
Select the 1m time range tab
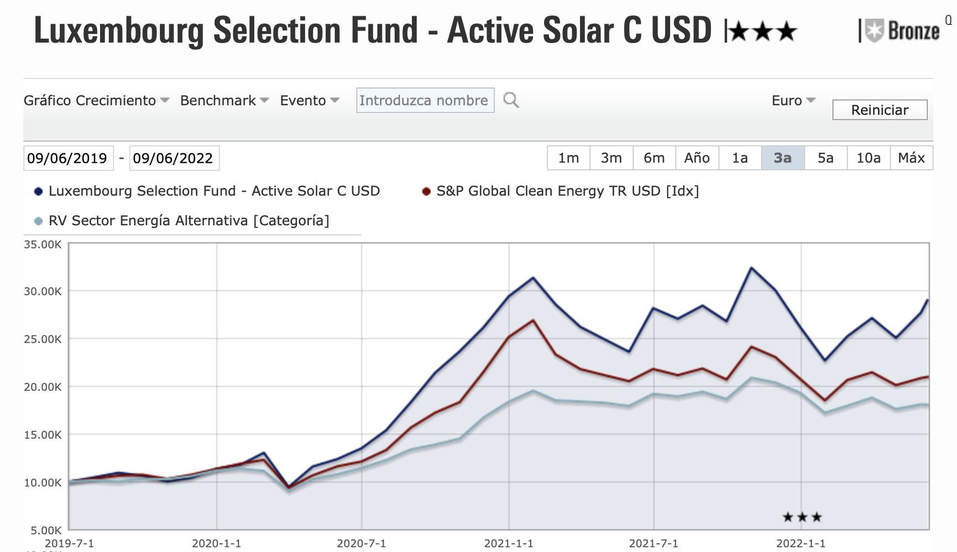pyautogui.click(x=568, y=158)
